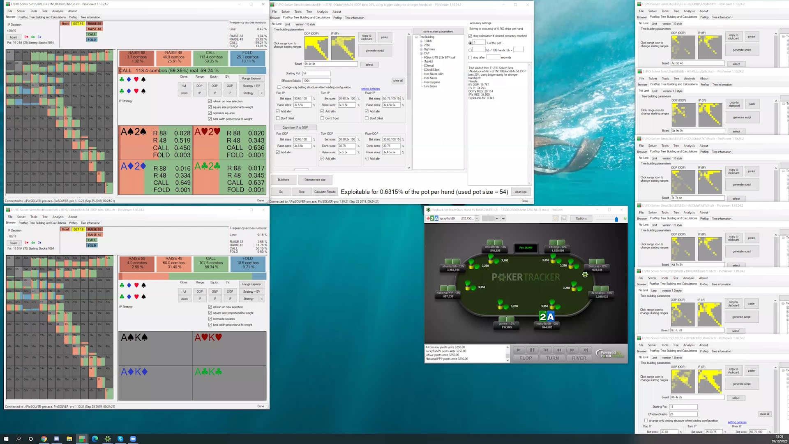Enable 'change only betting structure when loading configuration'
Screen dimensions: 789x444
pos(279,87)
